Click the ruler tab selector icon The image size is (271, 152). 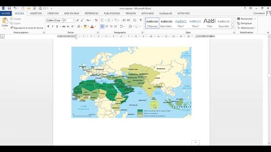point(2,36)
